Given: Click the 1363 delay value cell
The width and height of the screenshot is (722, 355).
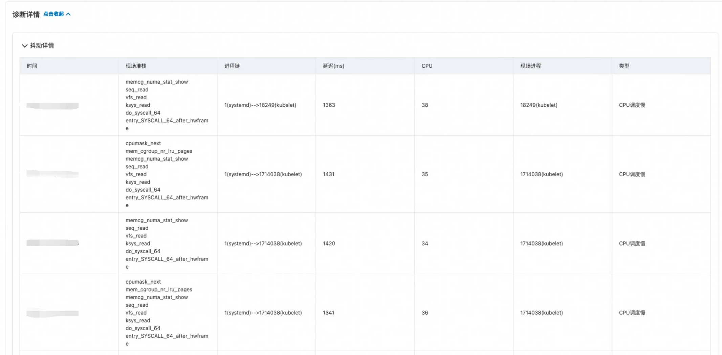Looking at the screenshot, I should pyautogui.click(x=329, y=105).
